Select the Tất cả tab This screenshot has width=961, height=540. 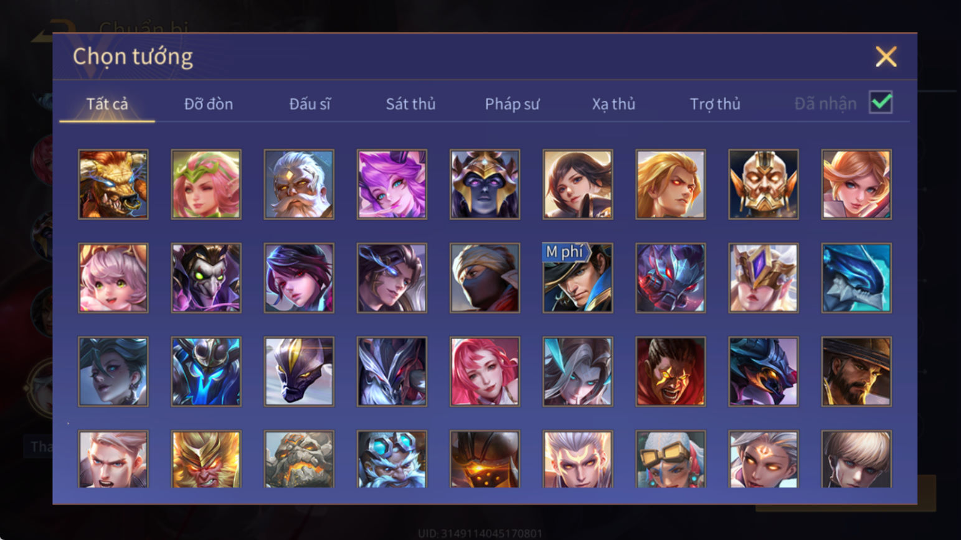[x=107, y=104]
